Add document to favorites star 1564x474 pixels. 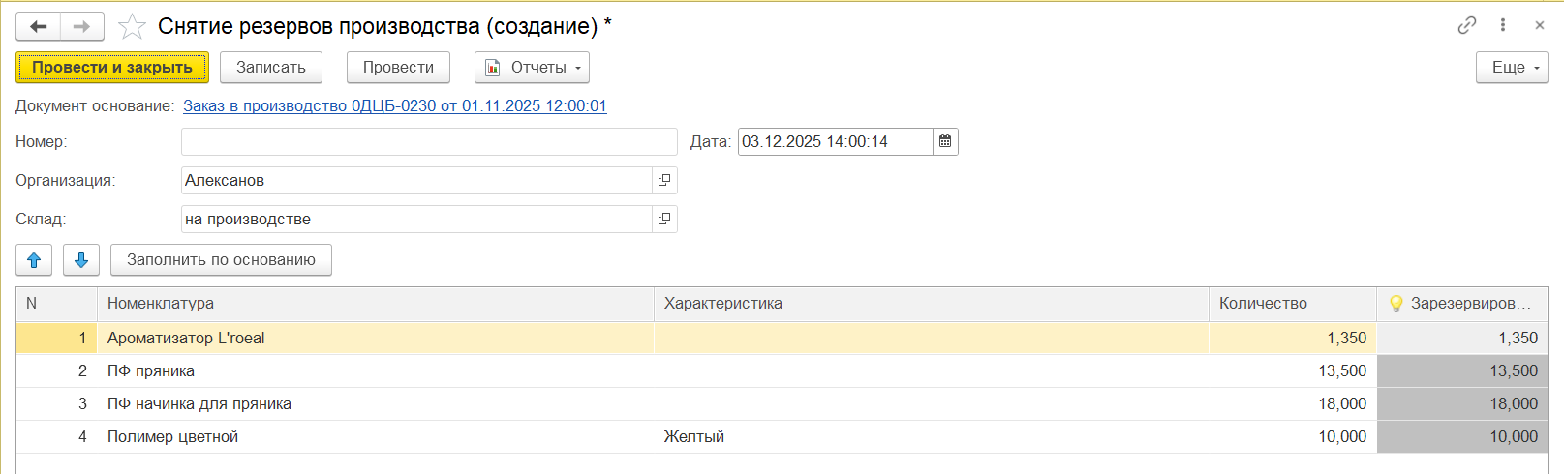(132, 26)
